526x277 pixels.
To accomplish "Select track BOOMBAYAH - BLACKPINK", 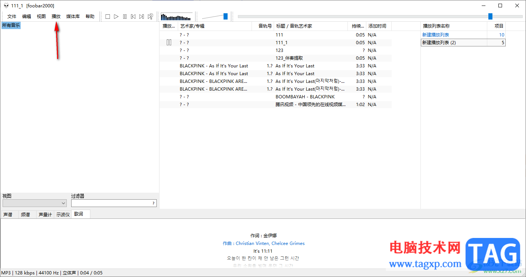I will tap(276, 97).
